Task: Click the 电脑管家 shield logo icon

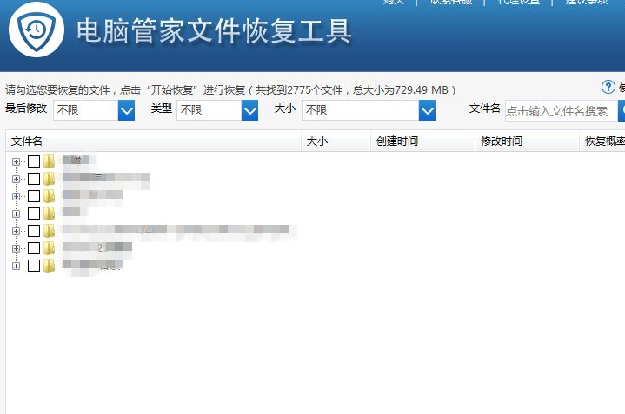Action: (37, 31)
